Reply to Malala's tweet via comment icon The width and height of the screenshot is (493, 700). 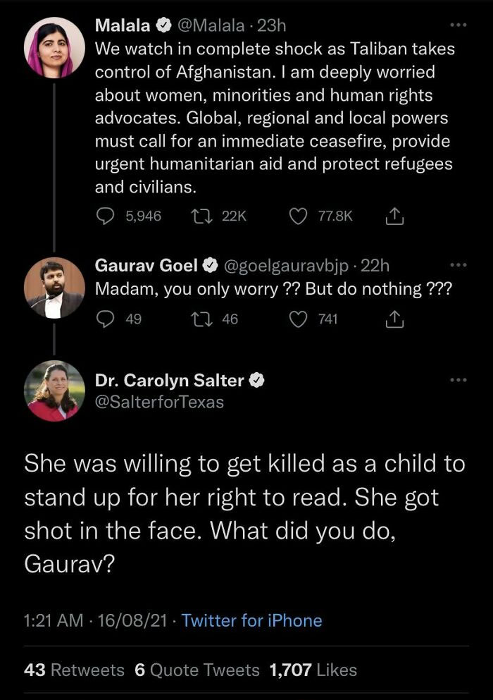click(106, 216)
